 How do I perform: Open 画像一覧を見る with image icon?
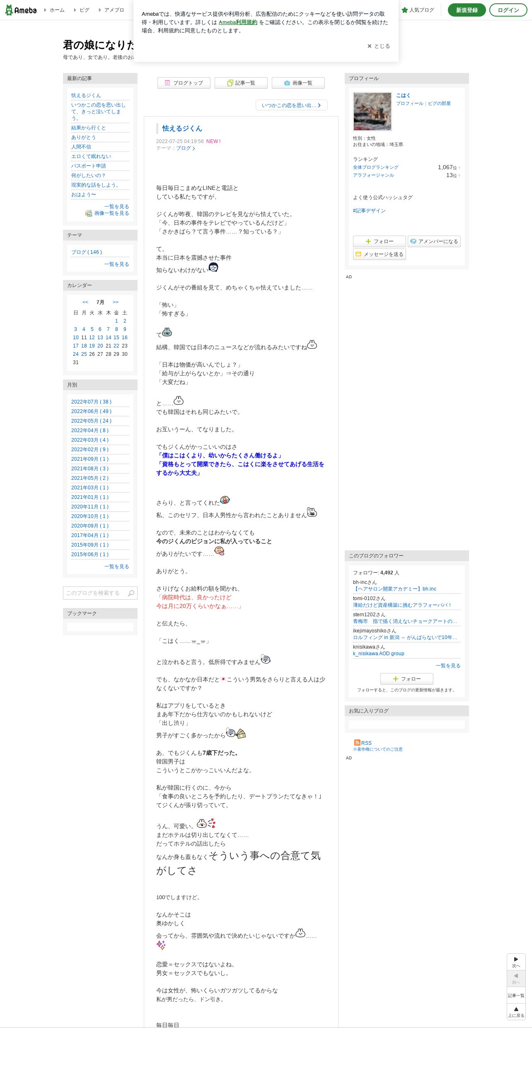(107, 213)
